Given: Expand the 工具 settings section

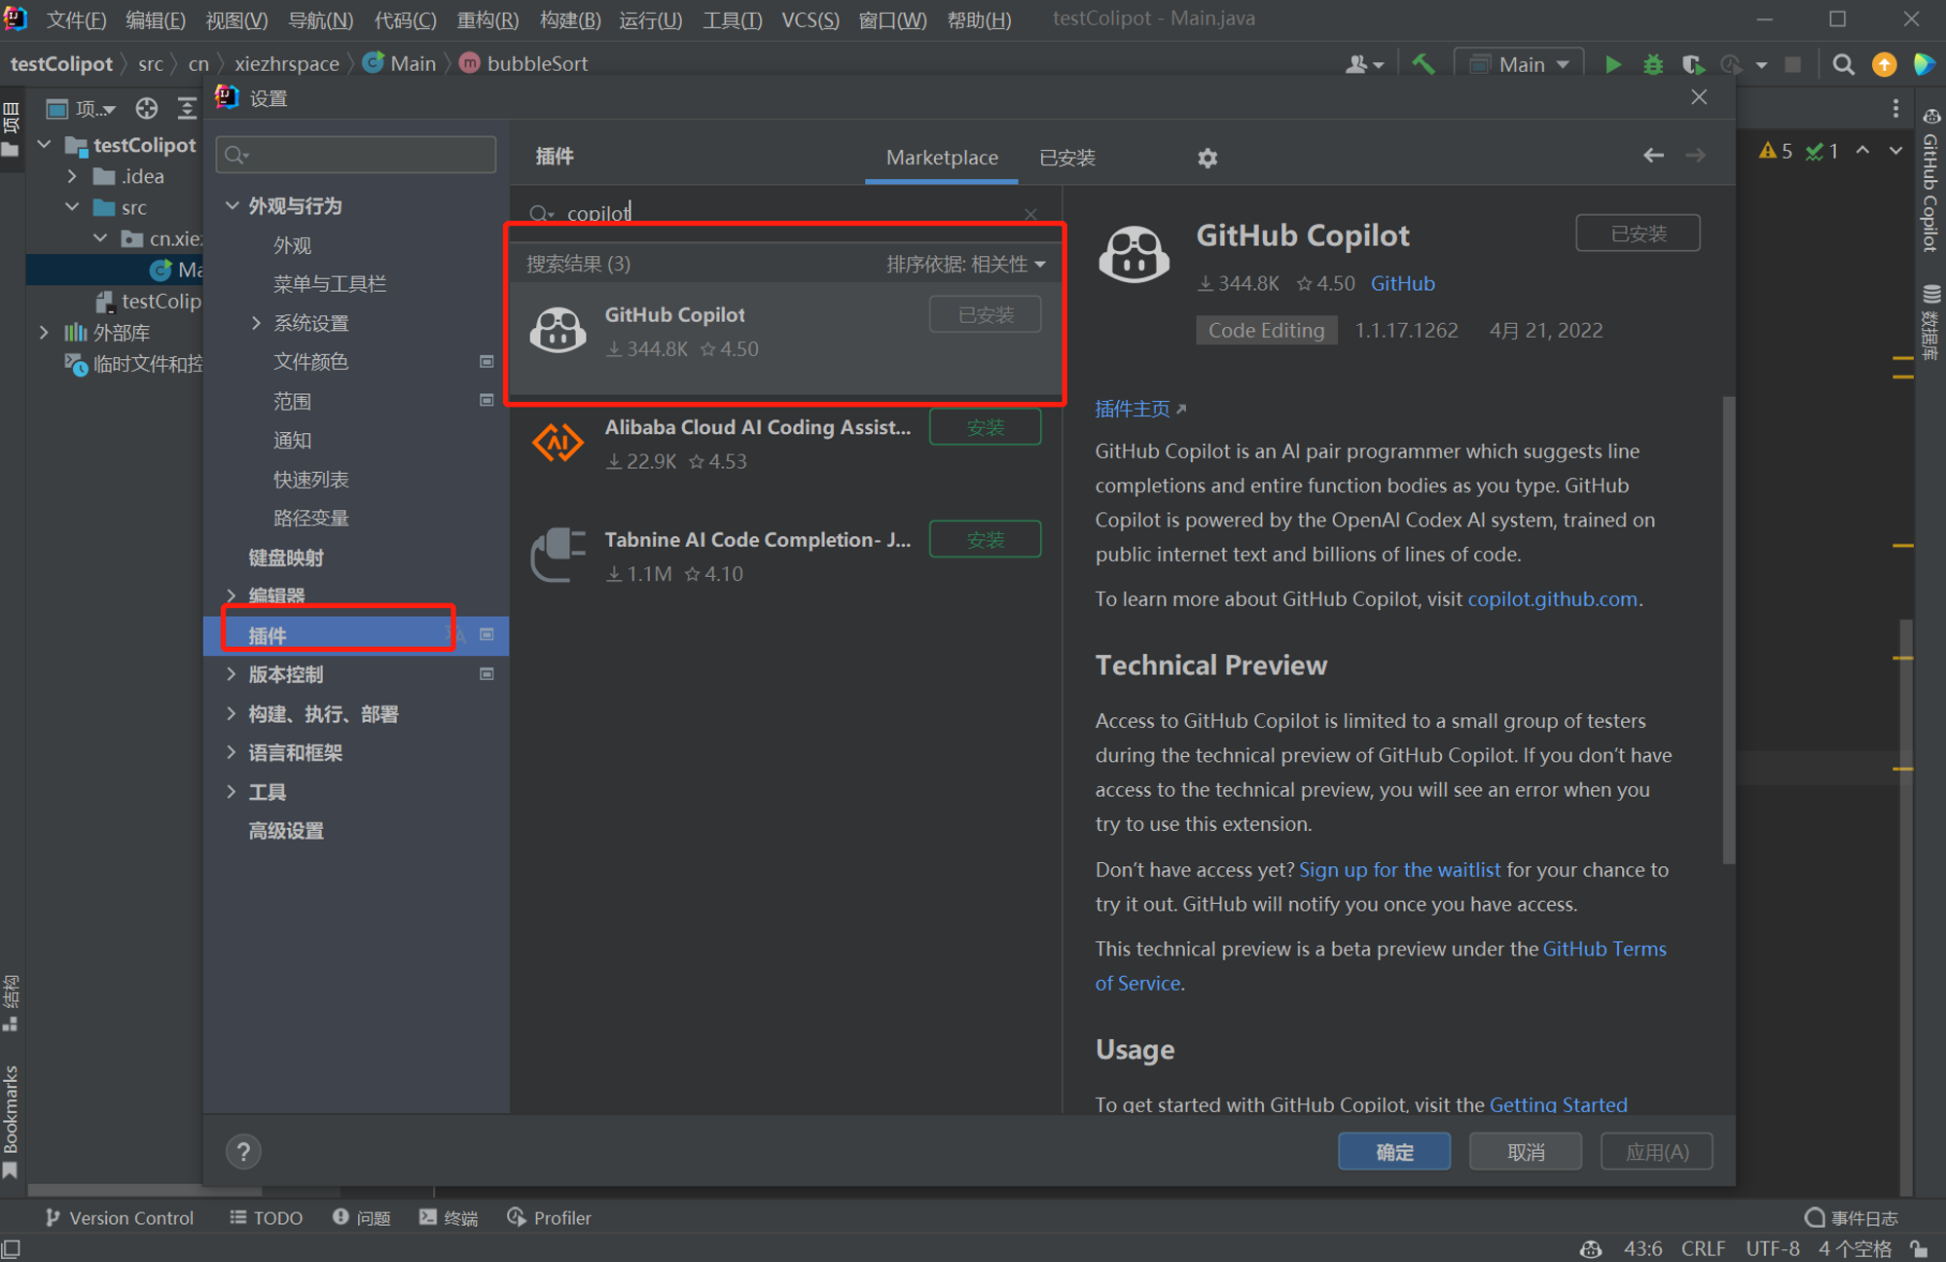Looking at the screenshot, I should tap(232, 792).
